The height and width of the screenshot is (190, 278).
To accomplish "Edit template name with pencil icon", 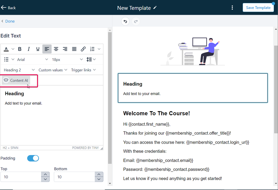I will point(155,8).
